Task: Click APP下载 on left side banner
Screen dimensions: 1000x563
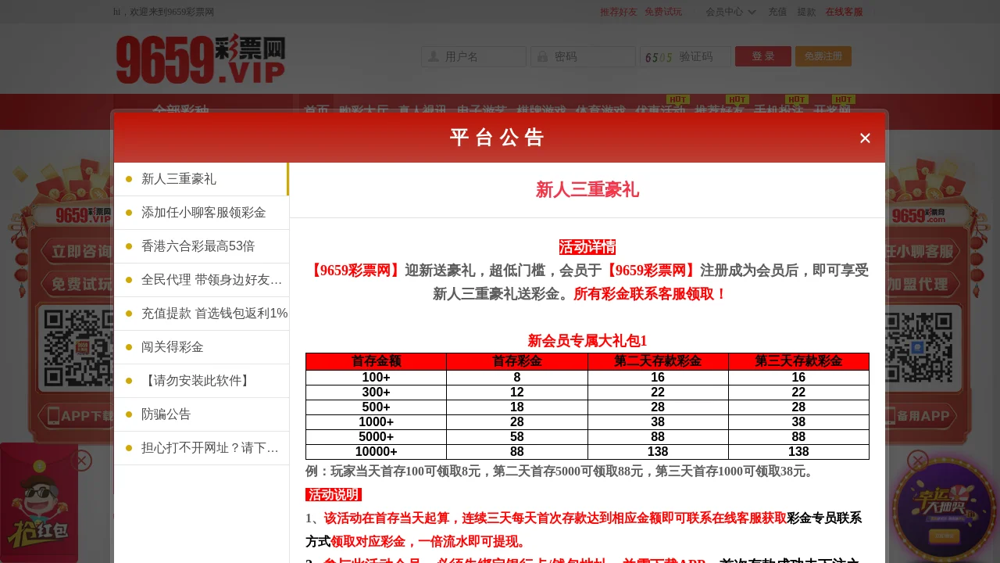Action: click(77, 416)
